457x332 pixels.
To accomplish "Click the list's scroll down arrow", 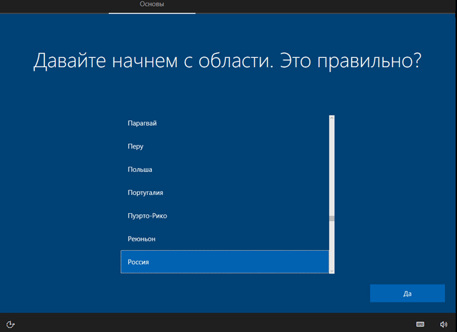I will pyautogui.click(x=332, y=270).
